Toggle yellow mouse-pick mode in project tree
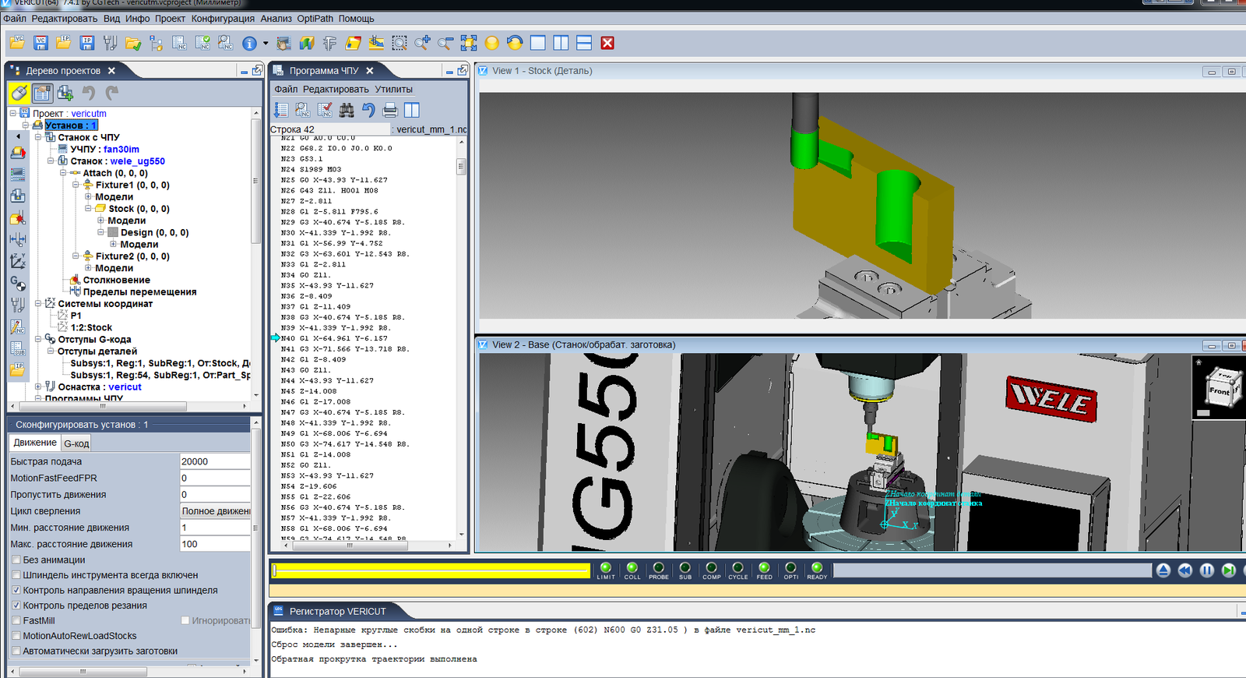1246x678 pixels. pyautogui.click(x=19, y=94)
